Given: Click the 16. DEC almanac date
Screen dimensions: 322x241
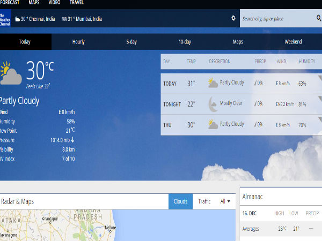Looking at the screenshot, I should point(250,213).
